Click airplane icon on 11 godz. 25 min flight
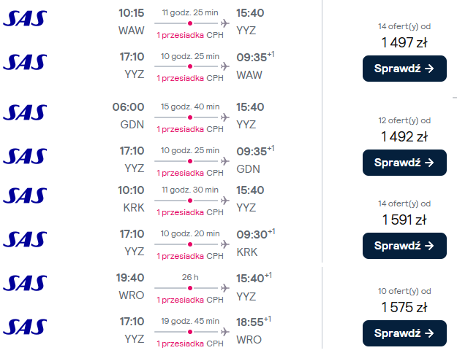Screen dimensions: 457x353 (x=224, y=23)
